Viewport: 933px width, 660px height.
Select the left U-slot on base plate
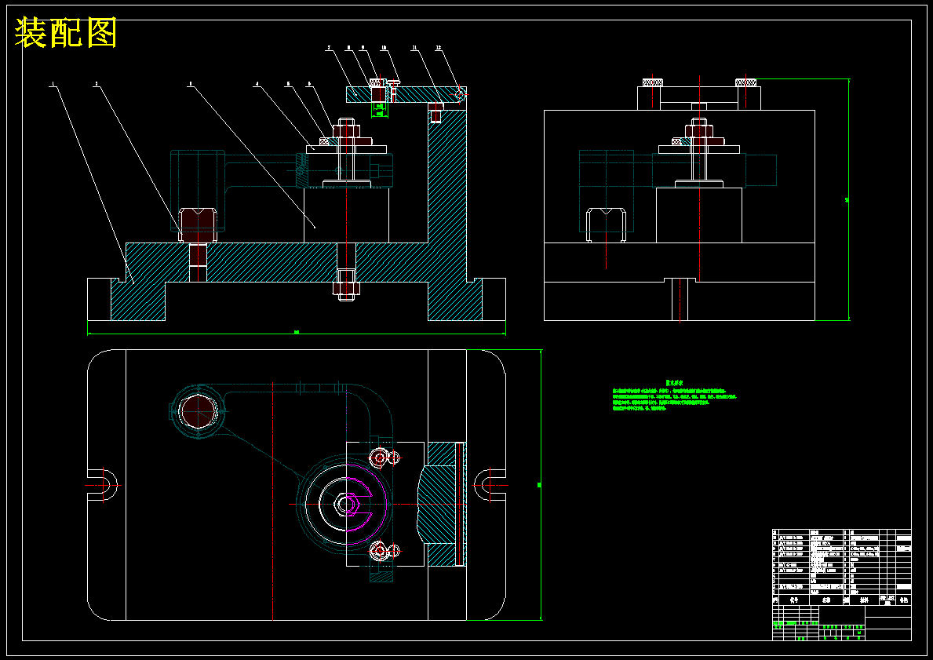102,485
